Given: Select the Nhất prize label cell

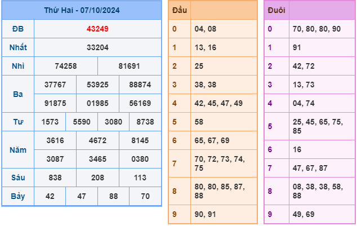Looking at the screenshot, I should click(x=18, y=47).
